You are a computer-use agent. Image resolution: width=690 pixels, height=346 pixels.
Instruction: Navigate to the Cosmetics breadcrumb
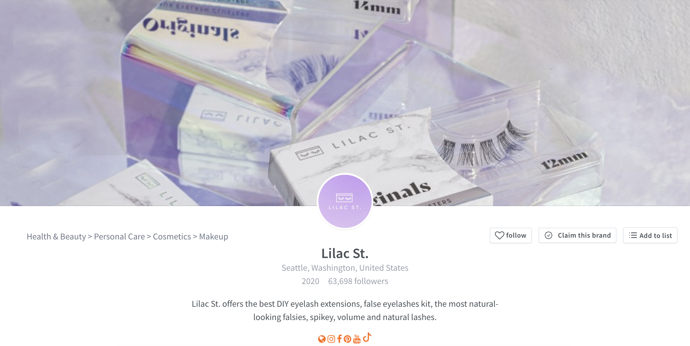[172, 236]
